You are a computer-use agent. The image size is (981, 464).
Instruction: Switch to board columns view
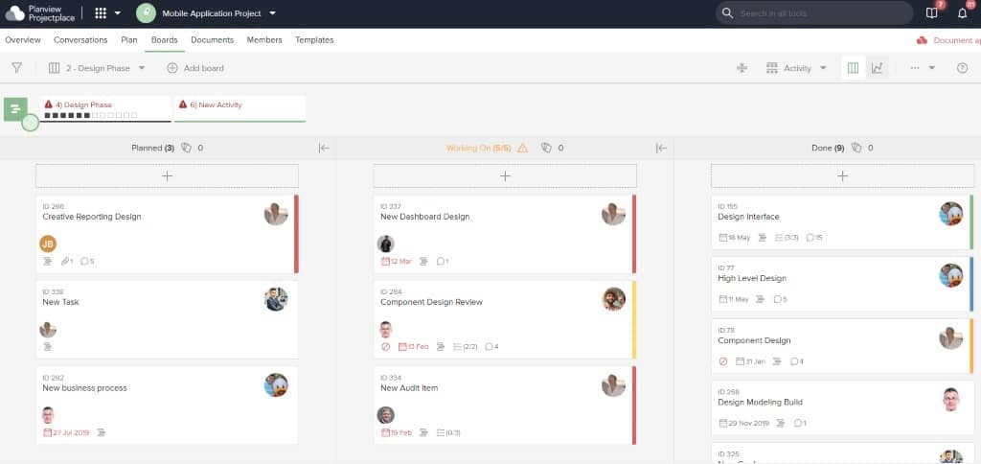(853, 68)
